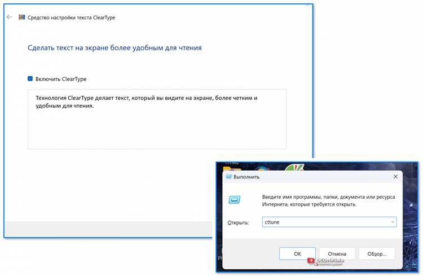Confirm the command with OK button
Screen dimensions: 423x276
pyautogui.click(x=297, y=253)
